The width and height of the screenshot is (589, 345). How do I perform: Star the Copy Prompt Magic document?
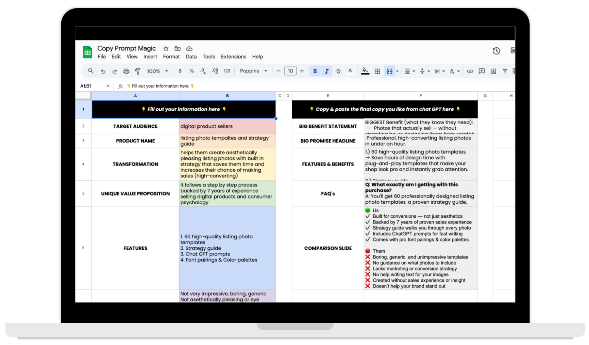point(166,49)
